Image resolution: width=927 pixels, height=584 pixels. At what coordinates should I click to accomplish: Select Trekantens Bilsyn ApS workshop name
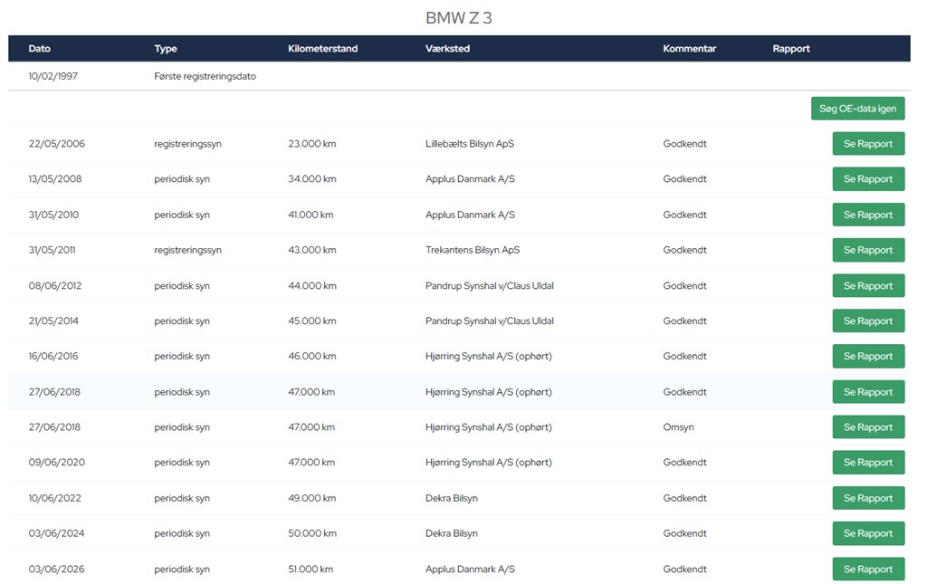tap(473, 250)
